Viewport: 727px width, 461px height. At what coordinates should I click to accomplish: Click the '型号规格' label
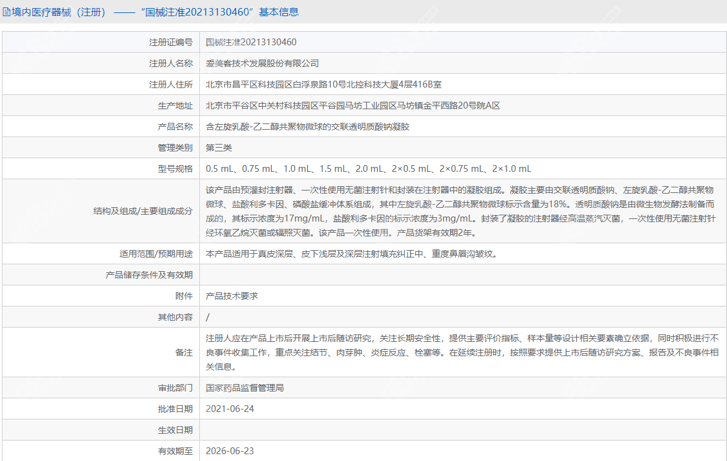click(x=175, y=169)
